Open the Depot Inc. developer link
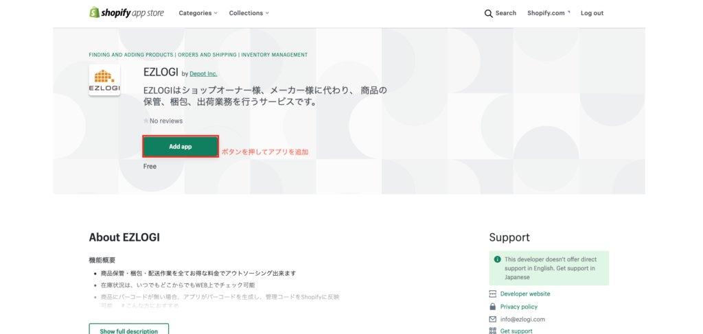Viewport: 703px width, 334px height. point(203,73)
